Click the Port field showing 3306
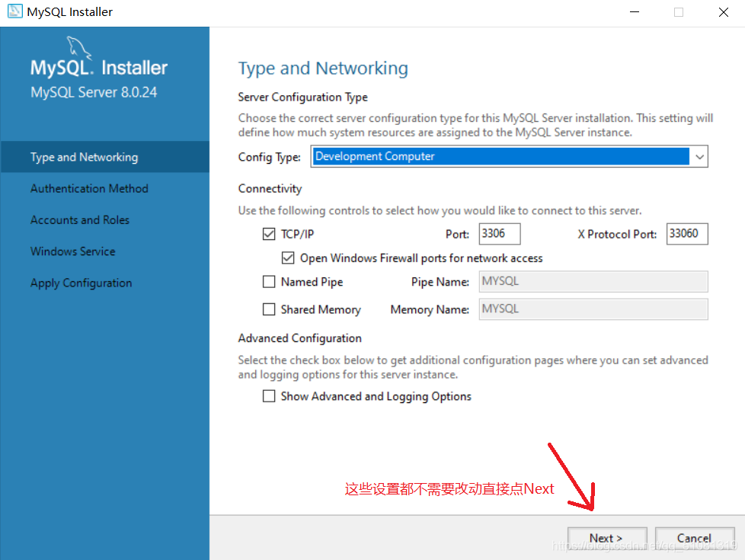This screenshot has height=560, width=745. [x=500, y=234]
